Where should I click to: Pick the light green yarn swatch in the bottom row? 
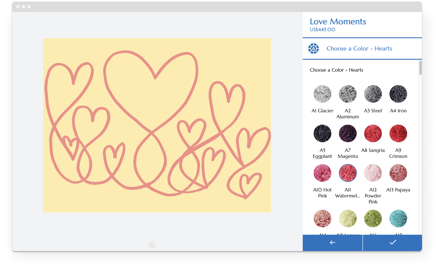[348, 219]
